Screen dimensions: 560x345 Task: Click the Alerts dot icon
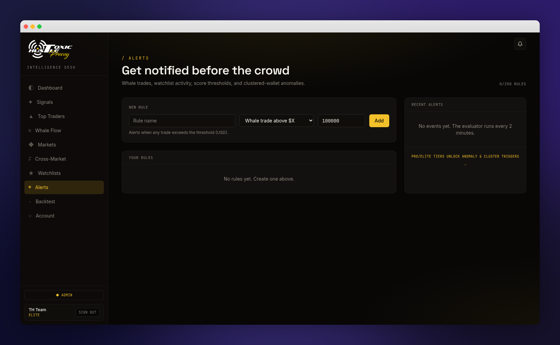click(x=30, y=187)
